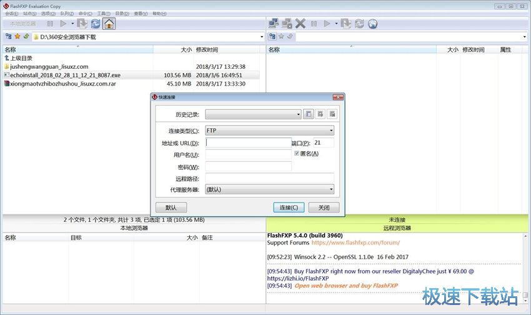Viewport: 531px width, 315px height.
Task: Click the first icon button beside 历史记录
Action: point(308,114)
